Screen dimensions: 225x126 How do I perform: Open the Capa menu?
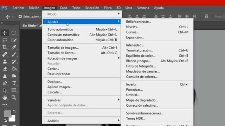[64, 8]
